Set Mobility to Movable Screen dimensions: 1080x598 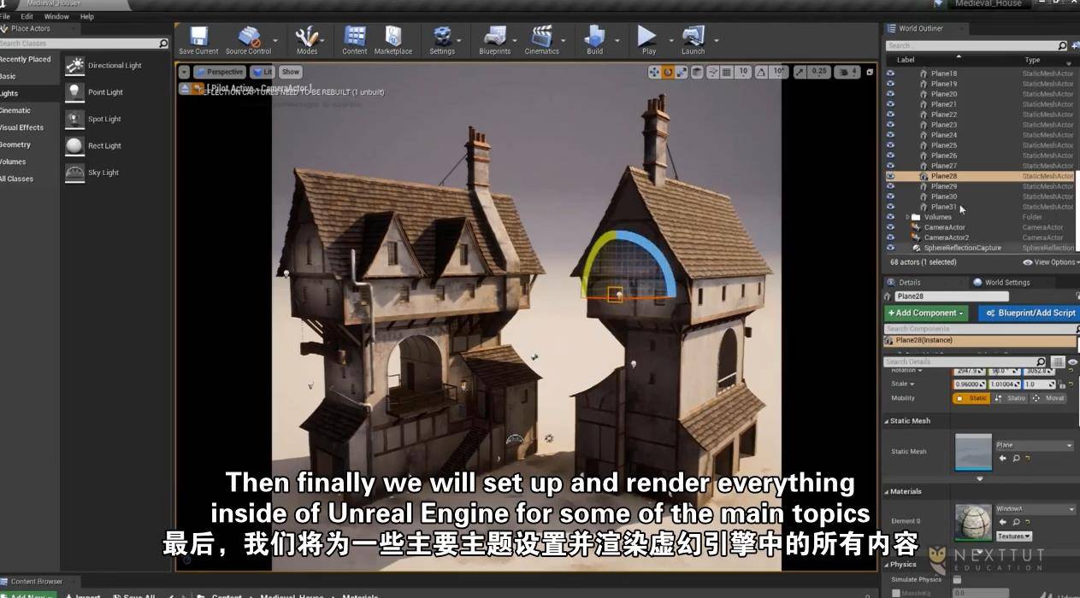[1048, 398]
